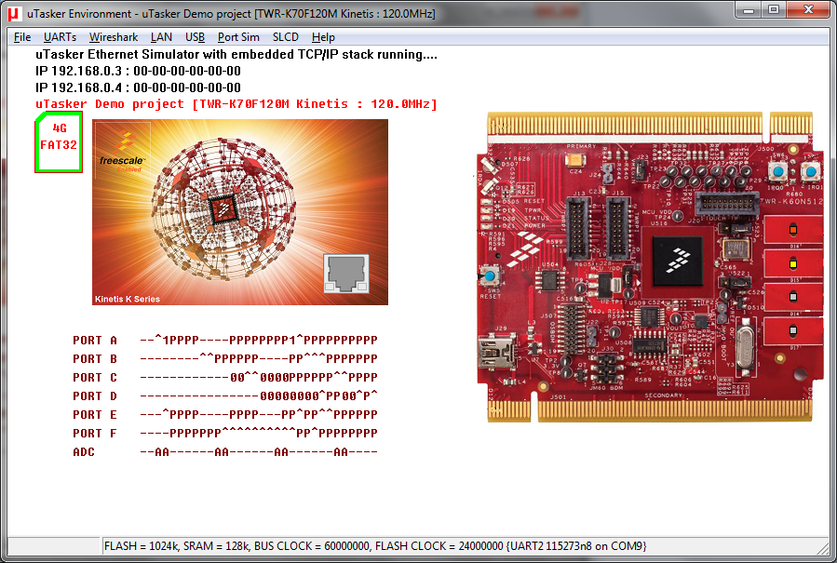Click the IP 192.168.0.3 address line
This screenshot has width=837, height=563.
[x=138, y=71]
